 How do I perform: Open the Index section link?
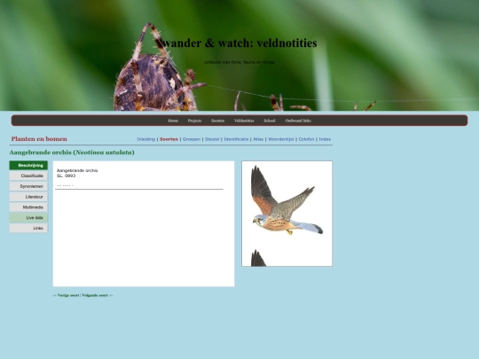[x=325, y=139]
